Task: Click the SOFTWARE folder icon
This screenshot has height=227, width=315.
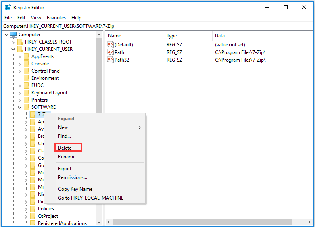Action: (x=26, y=107)
